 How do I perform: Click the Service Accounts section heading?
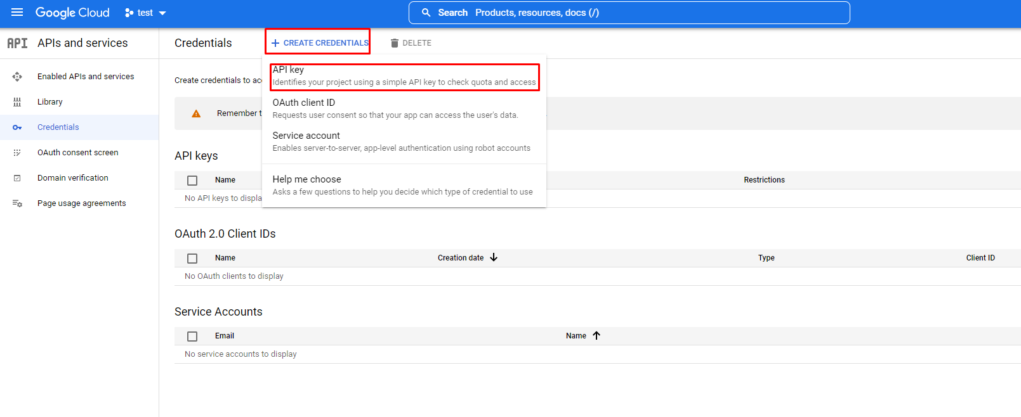pos(218,312)
